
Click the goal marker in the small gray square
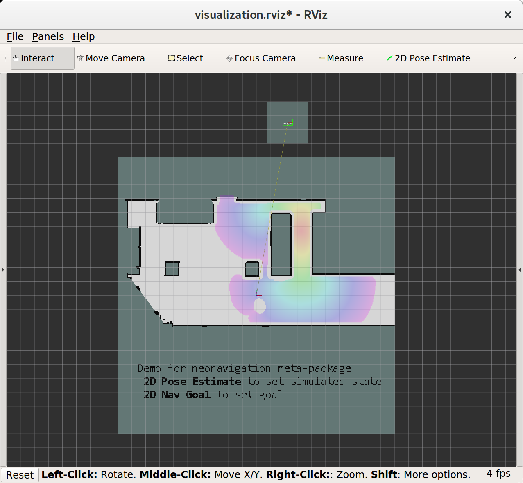(287, 122)
